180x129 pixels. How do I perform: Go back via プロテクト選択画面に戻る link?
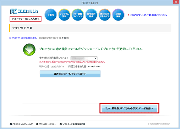[23, 38]
